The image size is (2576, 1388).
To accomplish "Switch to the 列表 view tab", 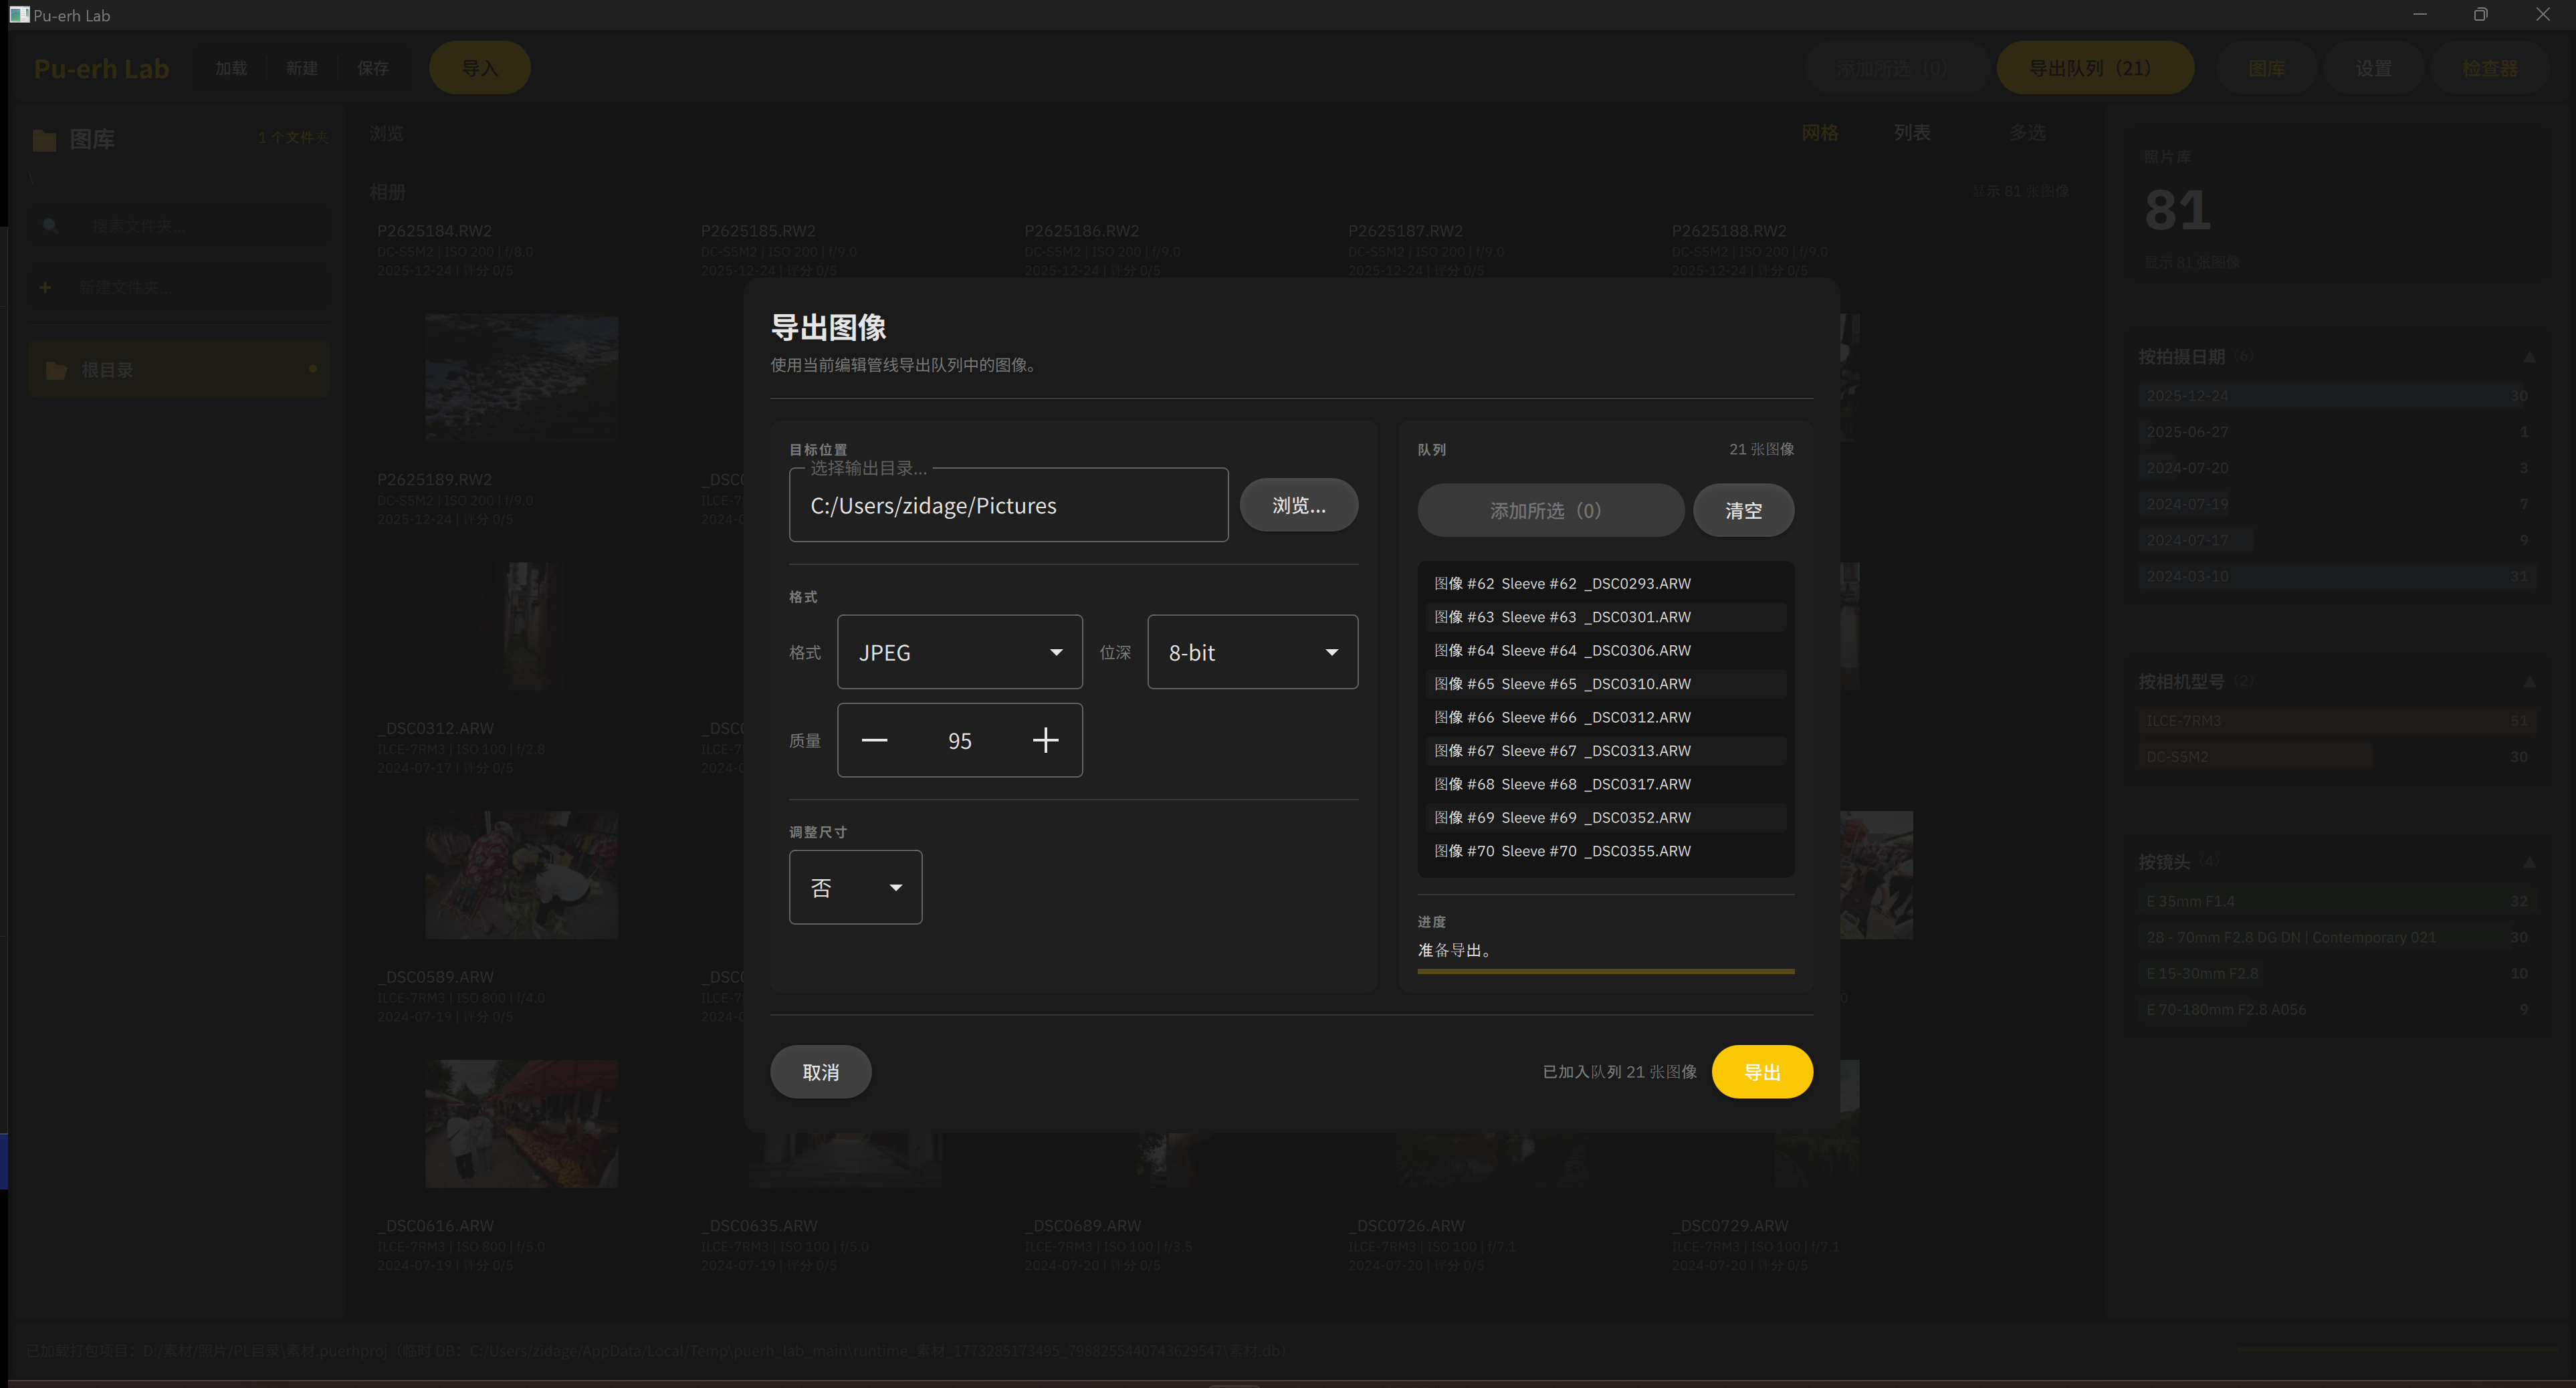I will tap(1911, 133).
